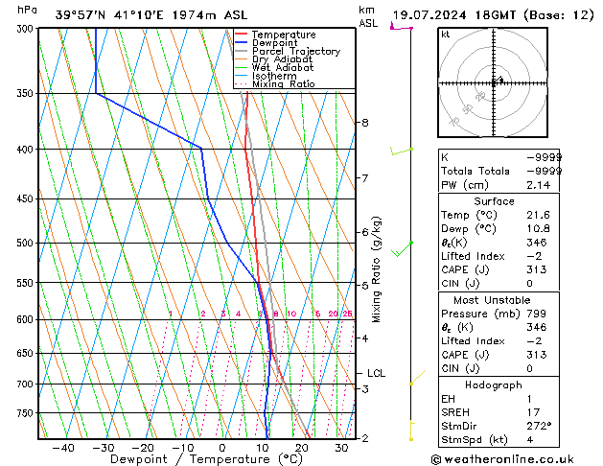Click the 'CAPE (J)' label under Surface
The image size is (603, 466).
(465, 269)
